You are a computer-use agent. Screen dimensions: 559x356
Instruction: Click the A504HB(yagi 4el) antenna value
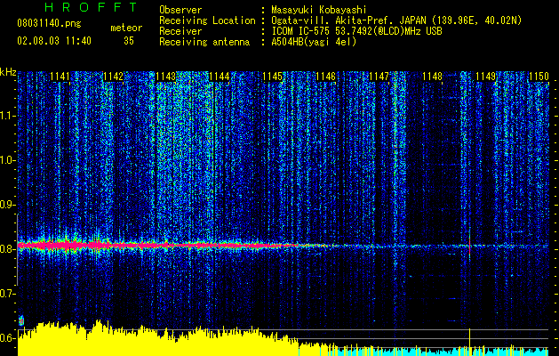pos(314,42)
